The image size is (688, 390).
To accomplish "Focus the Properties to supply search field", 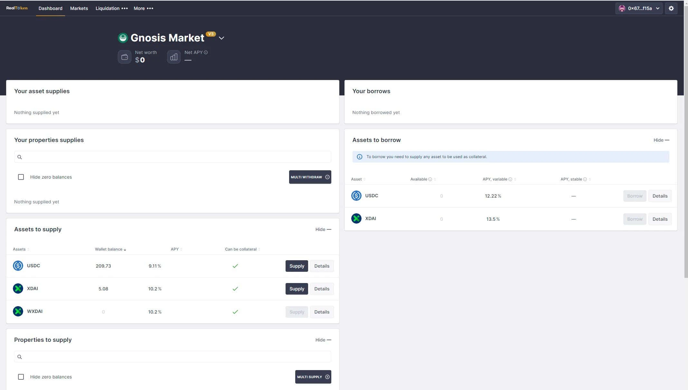I will 173,357.
